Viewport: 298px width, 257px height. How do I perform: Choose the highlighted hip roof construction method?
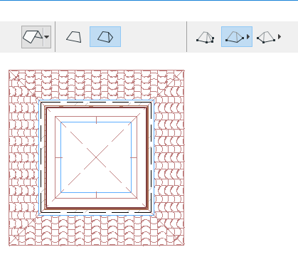(235, 37)
